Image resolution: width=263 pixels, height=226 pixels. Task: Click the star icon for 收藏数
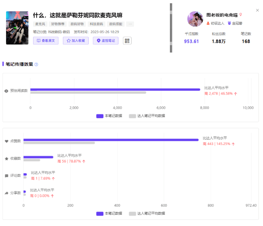point(7,158)
